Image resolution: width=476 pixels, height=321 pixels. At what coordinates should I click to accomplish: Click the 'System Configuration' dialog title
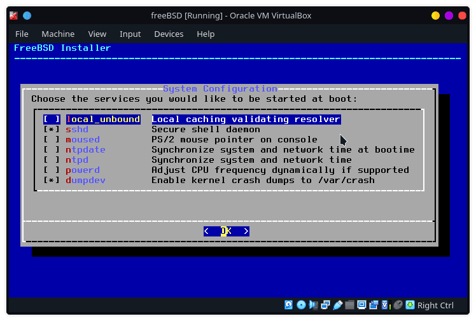[x=220, y=88]
